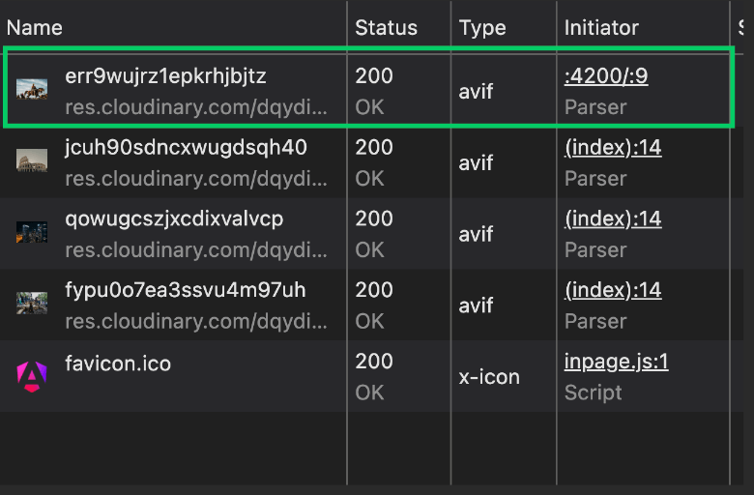Click 200 status in fypu0o7ea3ssvu4m97uh row
Viewport: 754px width, 495px height.
(374, 290)
